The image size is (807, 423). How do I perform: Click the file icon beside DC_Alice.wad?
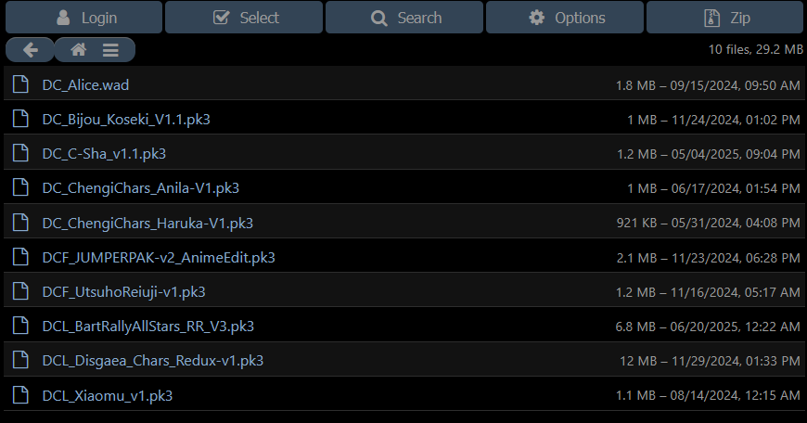point(20,83)
